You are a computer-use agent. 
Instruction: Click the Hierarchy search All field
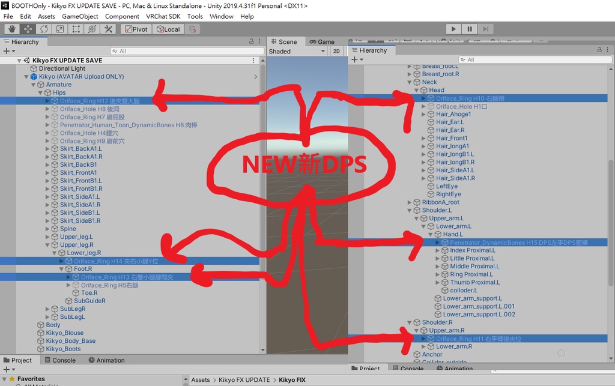pyautogui.click(x=186, y=50)
